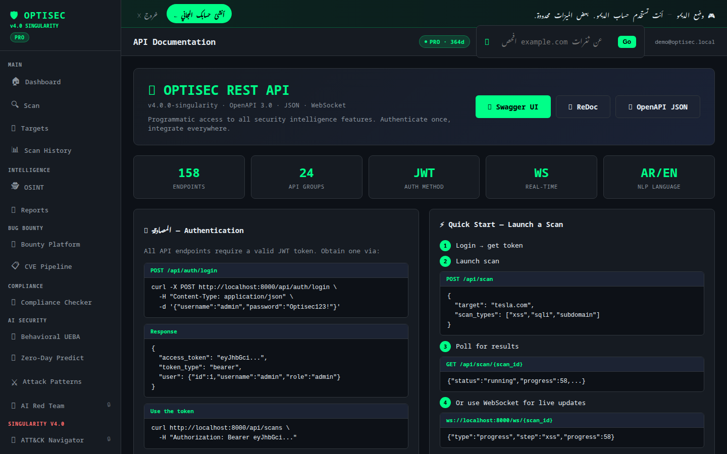Click the curl login command line
This screenshot has width=727, height=454.
(244, 287)
